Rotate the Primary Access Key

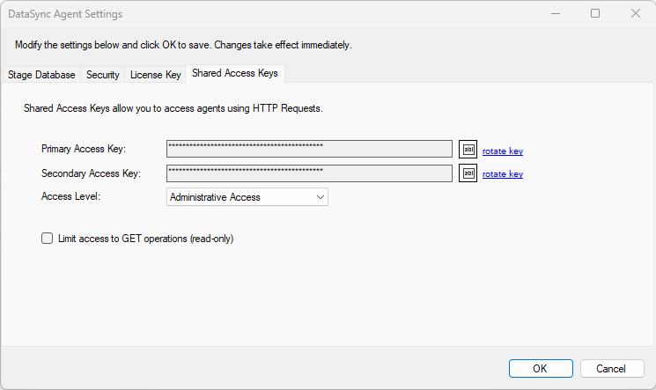(503, 151)
